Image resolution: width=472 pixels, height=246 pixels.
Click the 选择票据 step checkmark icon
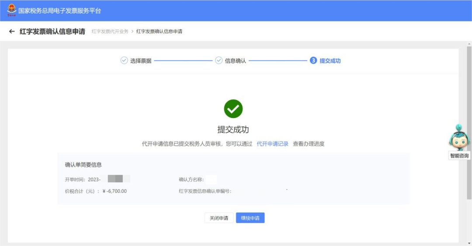click(x=124, y=61)
